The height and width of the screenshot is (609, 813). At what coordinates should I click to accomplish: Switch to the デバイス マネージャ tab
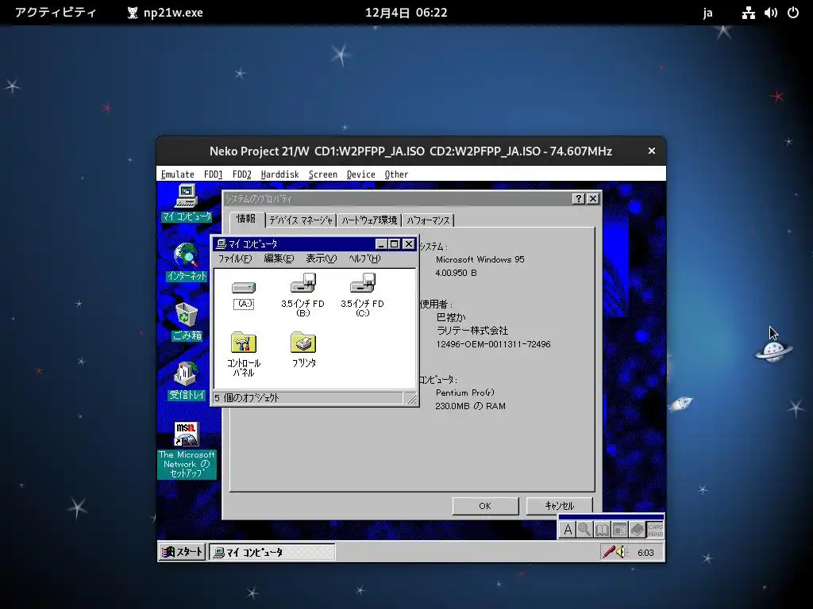(301, 220)
